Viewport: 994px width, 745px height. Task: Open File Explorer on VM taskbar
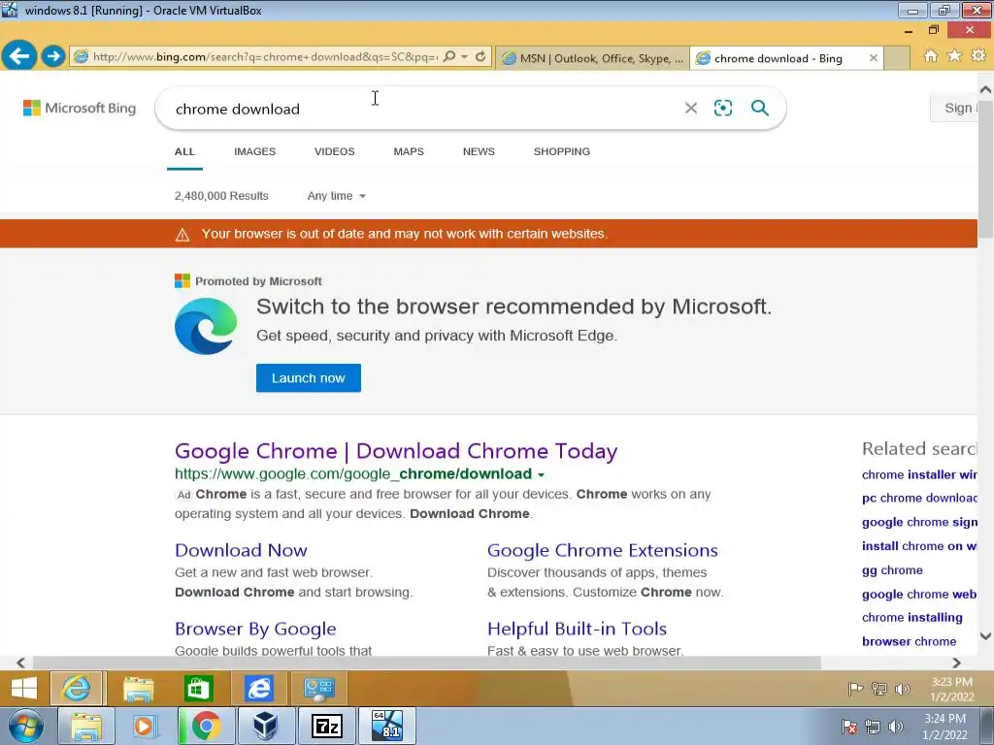(x=138, y=688)
